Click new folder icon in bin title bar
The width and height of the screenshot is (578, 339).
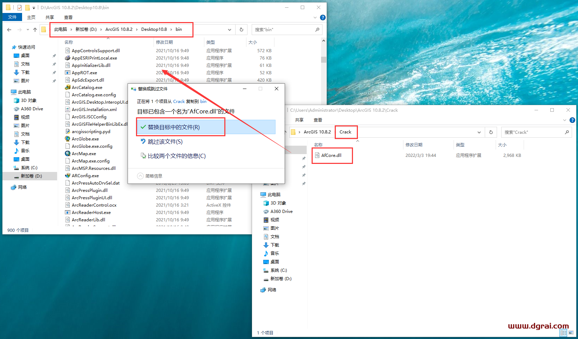point(27,7)
